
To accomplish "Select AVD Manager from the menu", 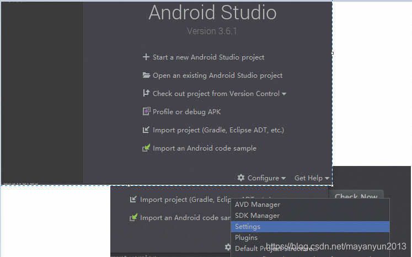I will [310, 205].
